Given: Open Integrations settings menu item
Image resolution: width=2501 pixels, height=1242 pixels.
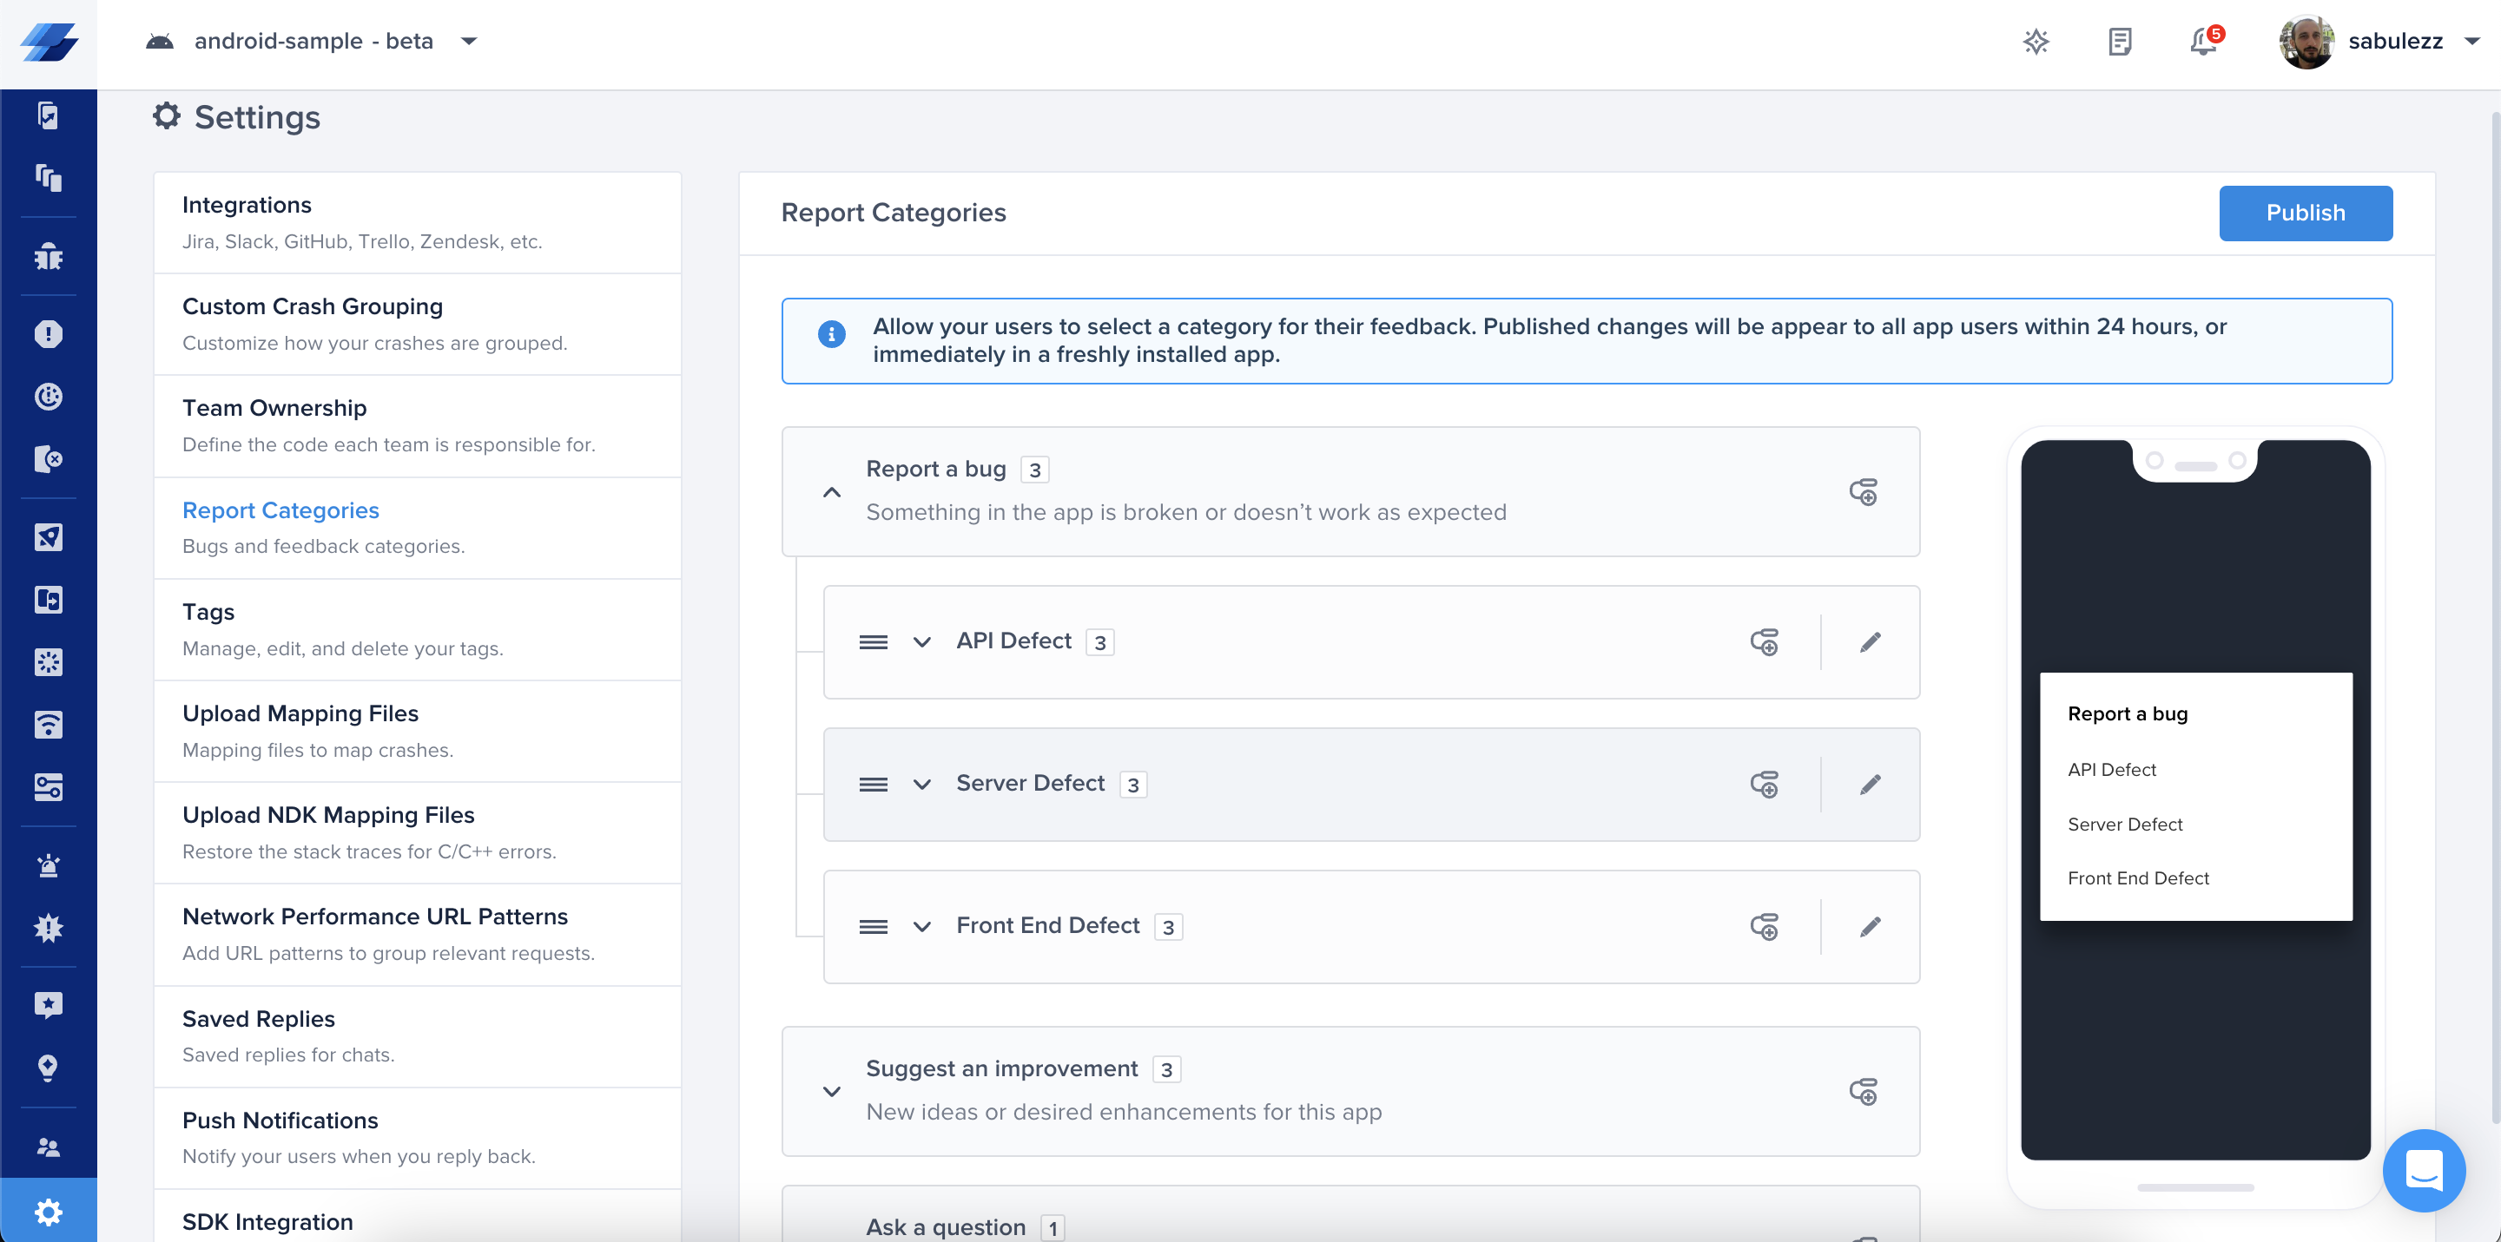Looking at the screenshot, I should tap(247, 205).
